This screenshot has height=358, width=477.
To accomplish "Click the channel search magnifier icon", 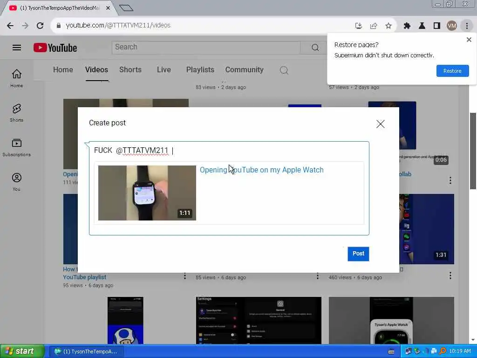I will tap(284, 70).
